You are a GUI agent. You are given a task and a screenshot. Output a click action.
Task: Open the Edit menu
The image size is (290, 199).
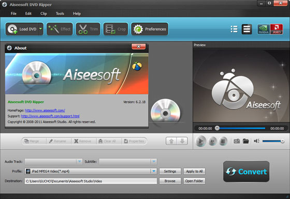pyautogui.click(x=28, y=13)
